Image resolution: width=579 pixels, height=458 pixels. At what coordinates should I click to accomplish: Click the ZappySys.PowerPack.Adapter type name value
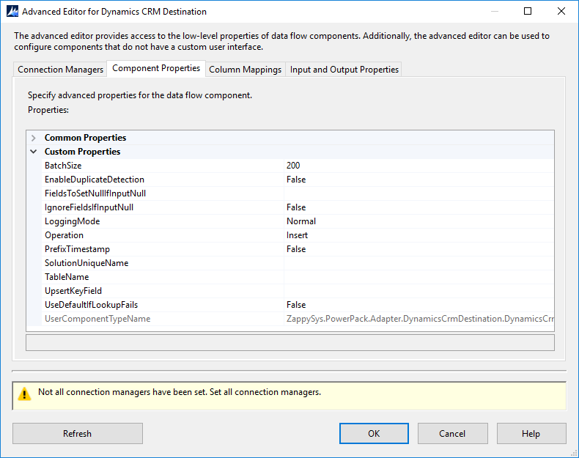[420, 319]
